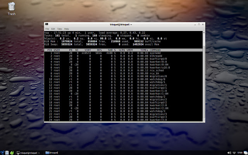The image size is (248, 155).
Task: Click the %MEM column header
Action: pyautogui.click(x=129, y=50)
